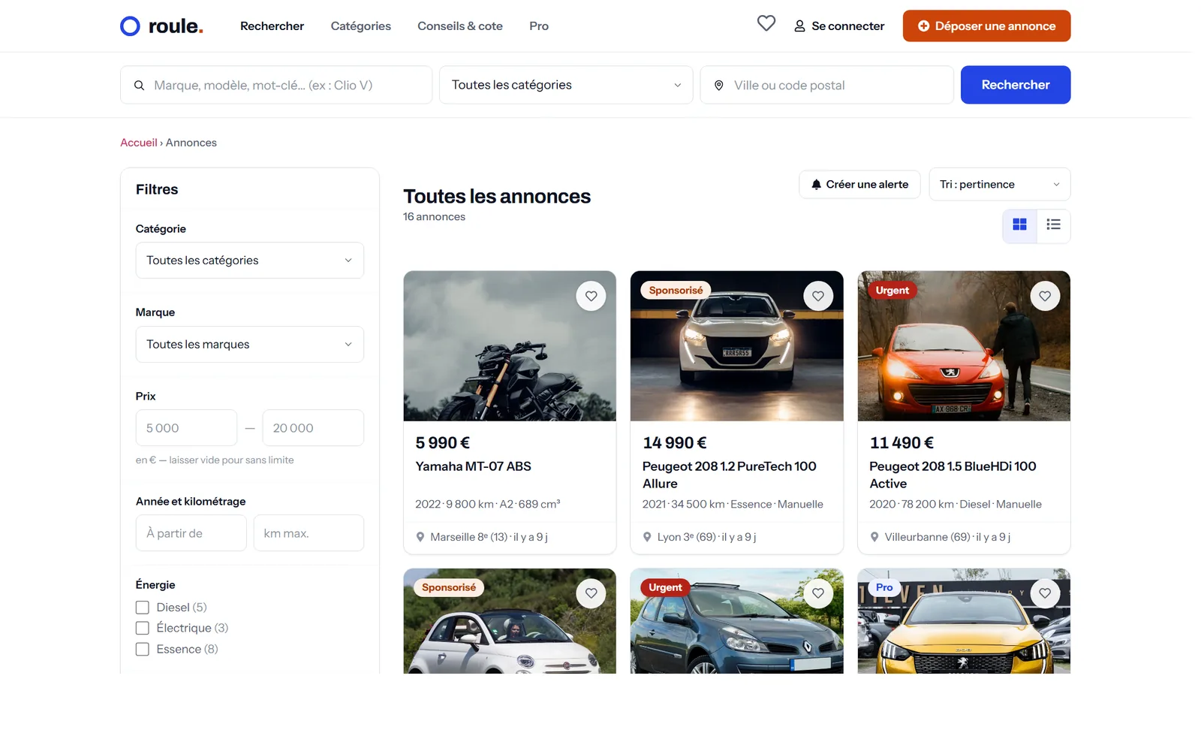Click Se connecter
The width and height of the screenshot is (1201, 751).
839,26
